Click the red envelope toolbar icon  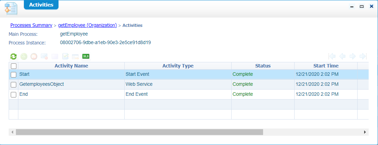(34, 56)
